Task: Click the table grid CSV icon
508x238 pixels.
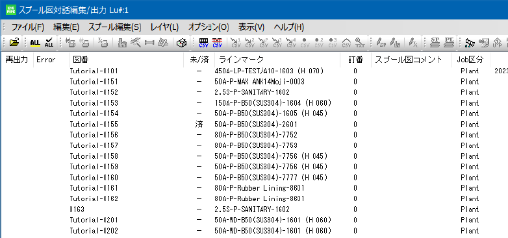Action: (203, 43)
